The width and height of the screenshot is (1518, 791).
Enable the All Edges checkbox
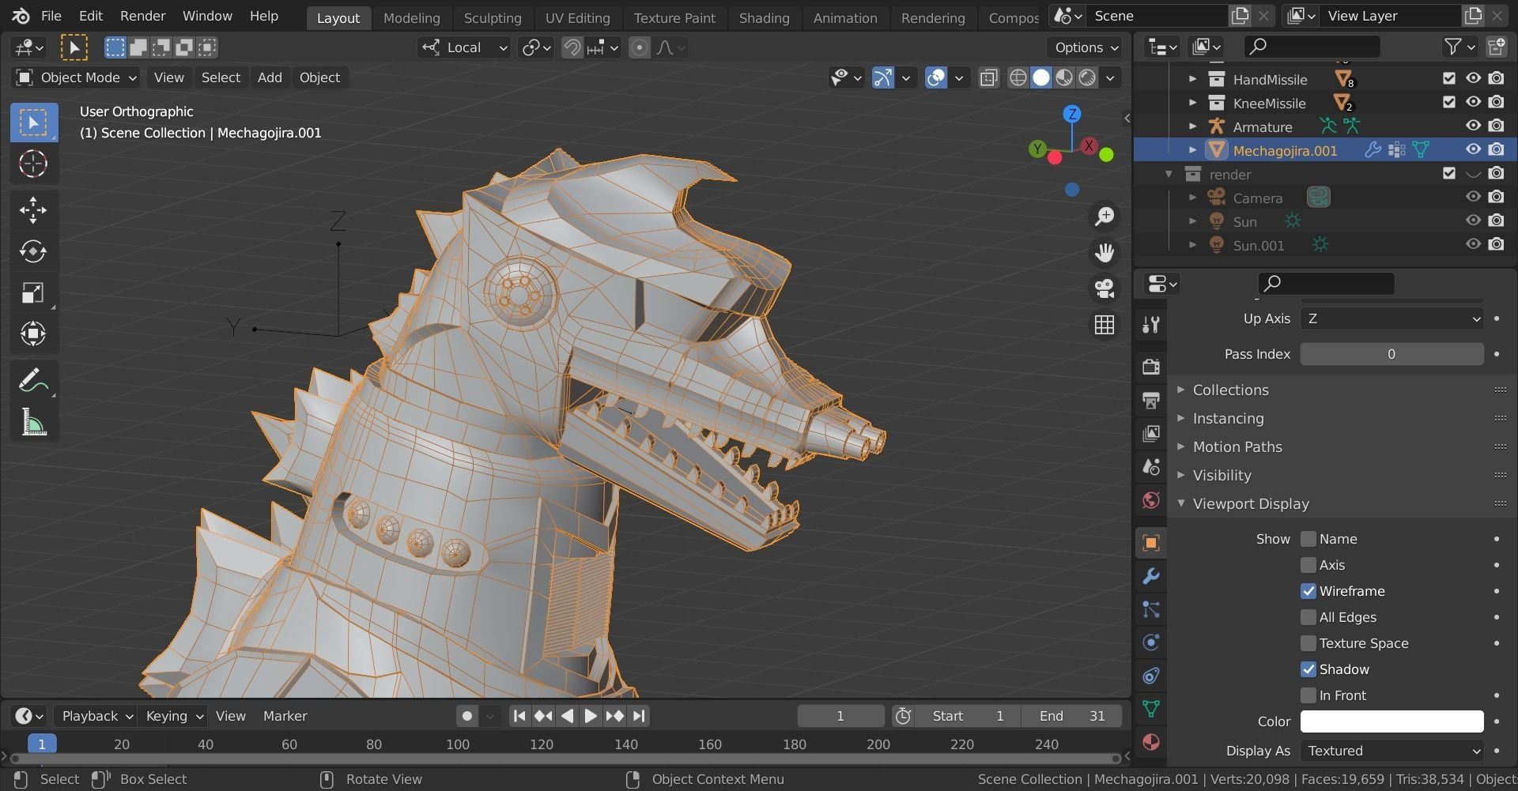[x=1308, y=617]
